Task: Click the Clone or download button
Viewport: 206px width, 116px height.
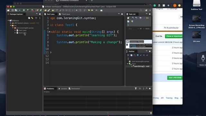Action: [174, 36]
